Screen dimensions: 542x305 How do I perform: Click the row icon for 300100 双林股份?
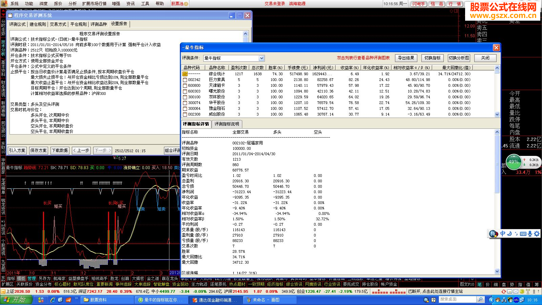click(185, 97)
